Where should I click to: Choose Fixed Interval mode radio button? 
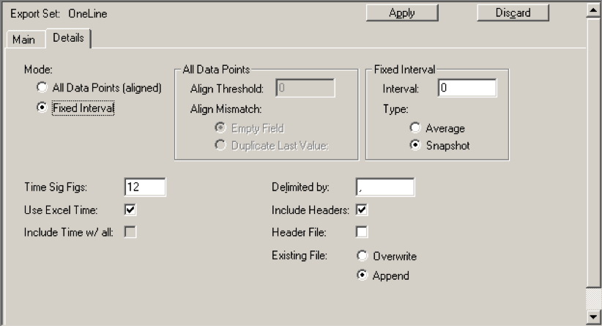(x=43, y=108)
